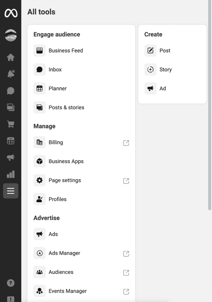Viewport: 212px width, 302px height.
Task: Create a new Post
Action: pyautogui.click(x=172, y=51)
